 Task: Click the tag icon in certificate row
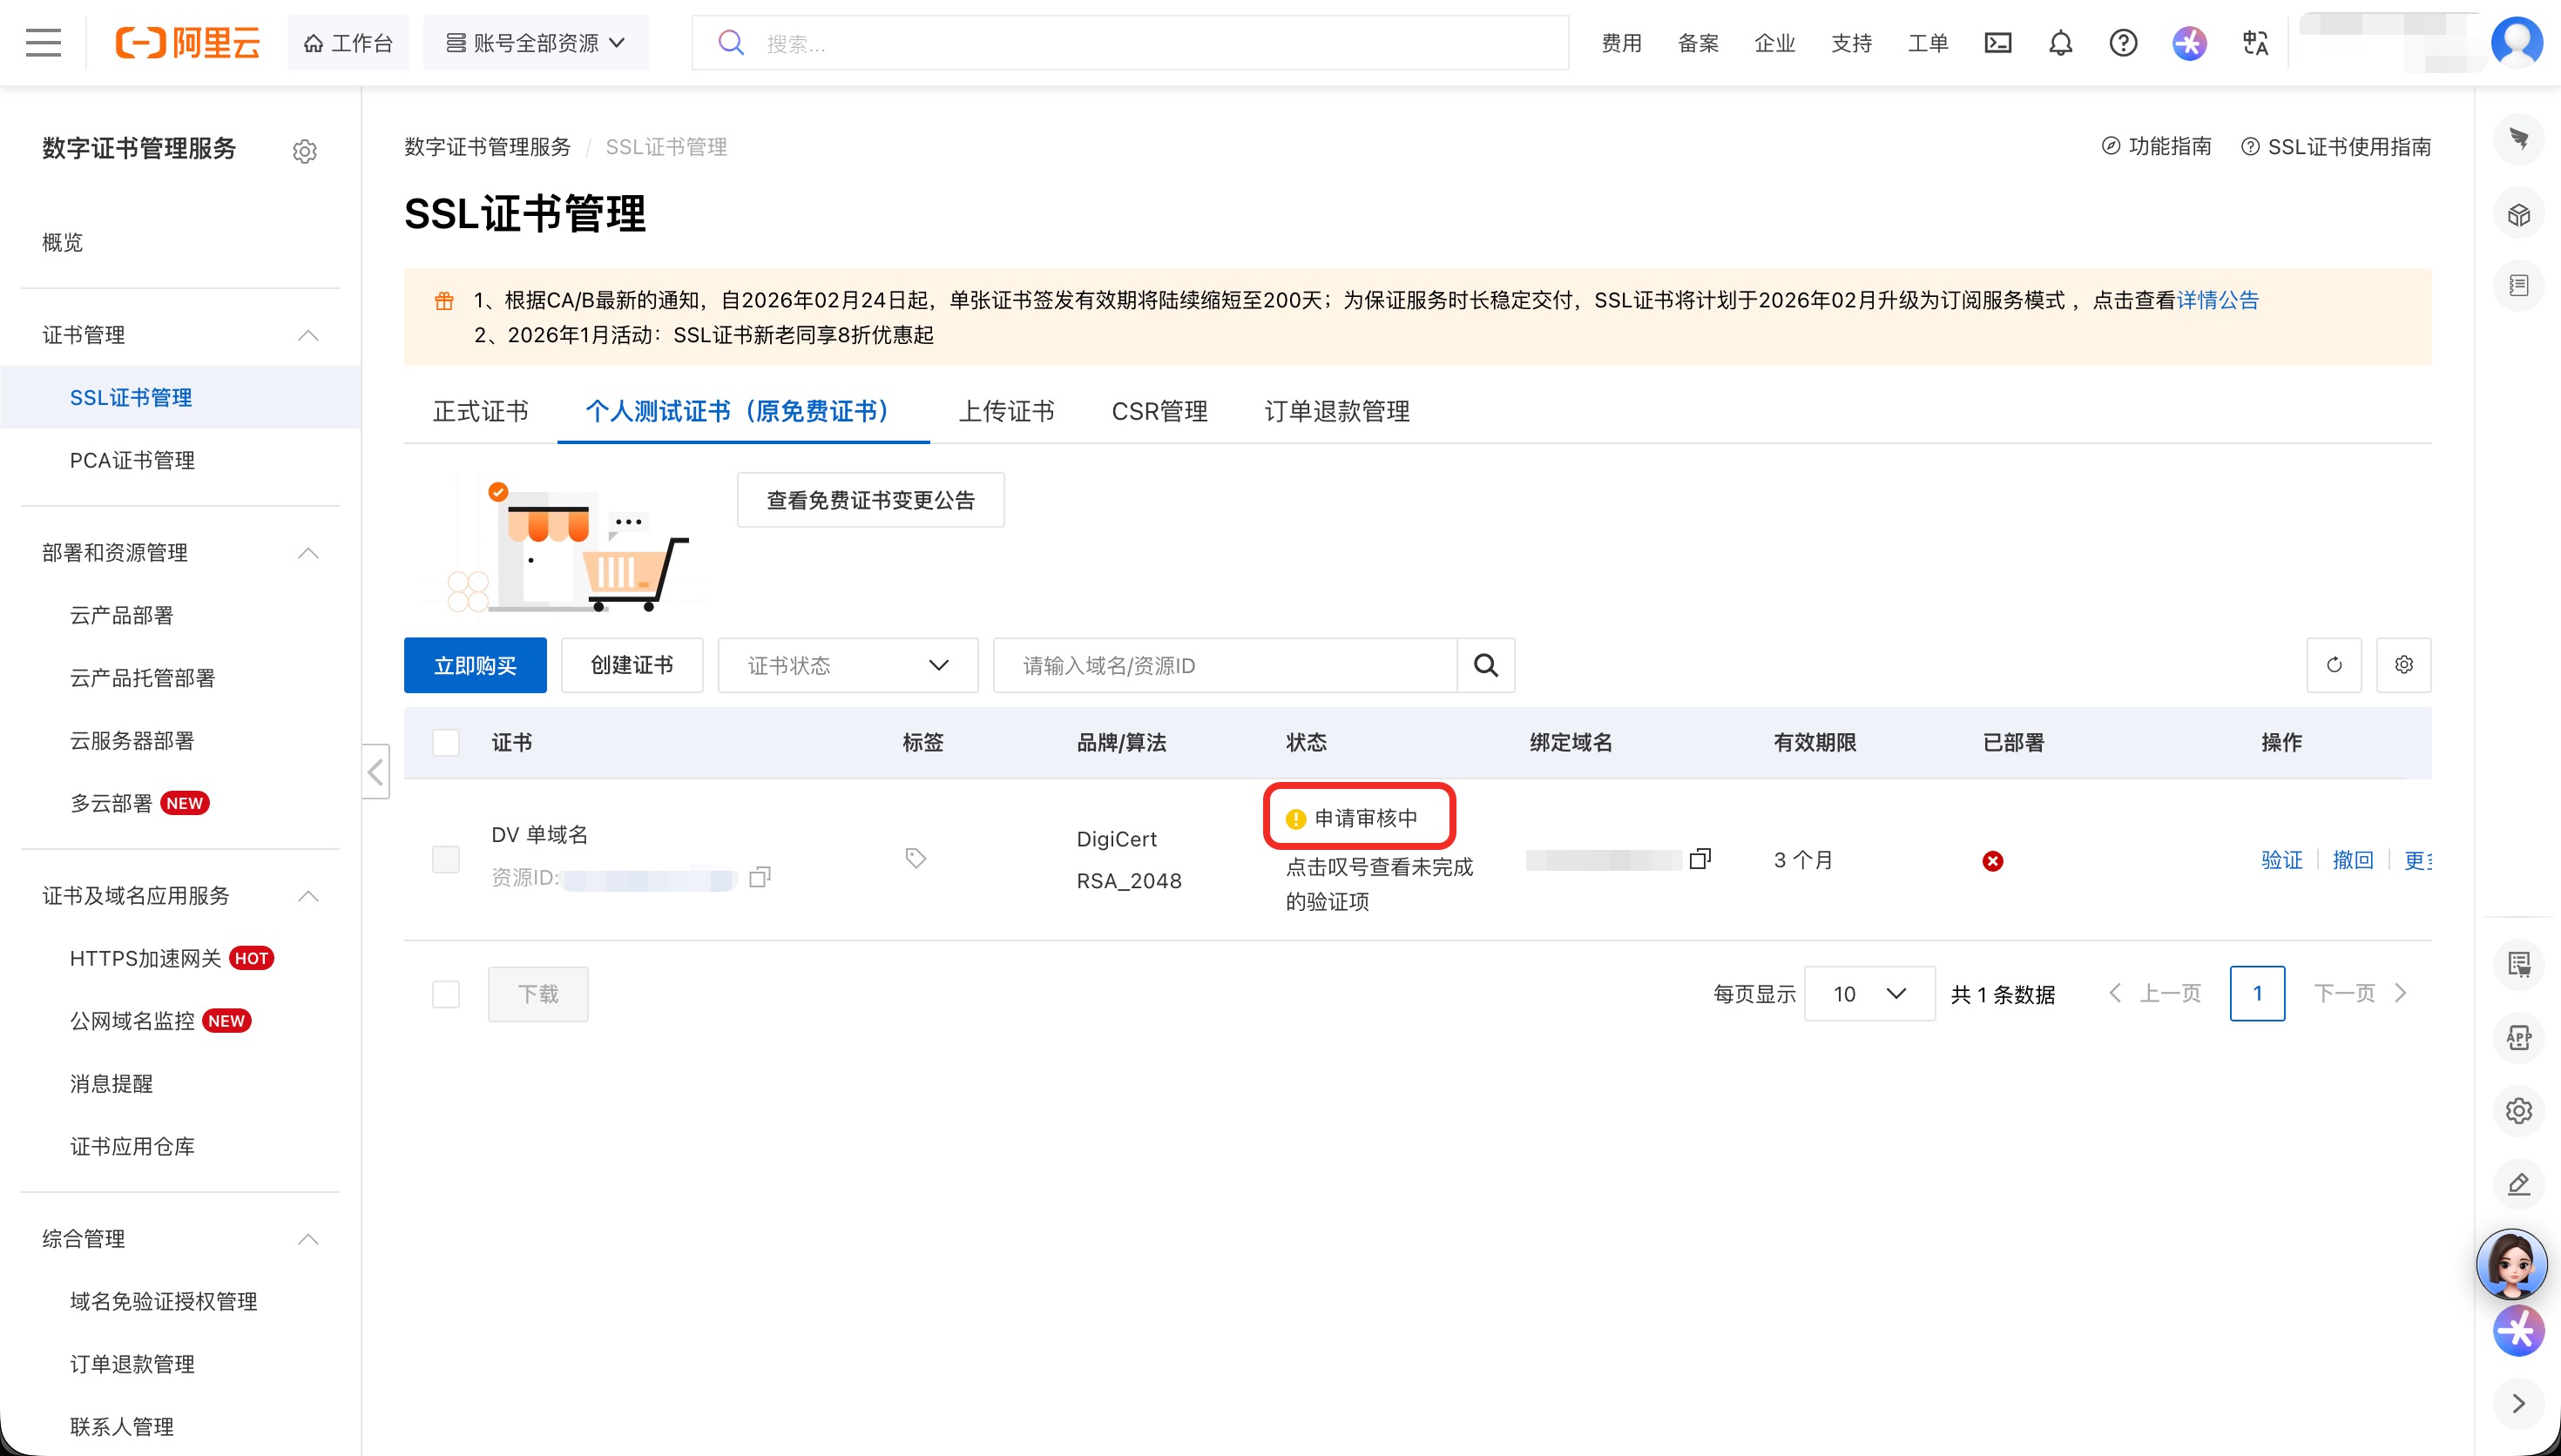click(915, 858)
